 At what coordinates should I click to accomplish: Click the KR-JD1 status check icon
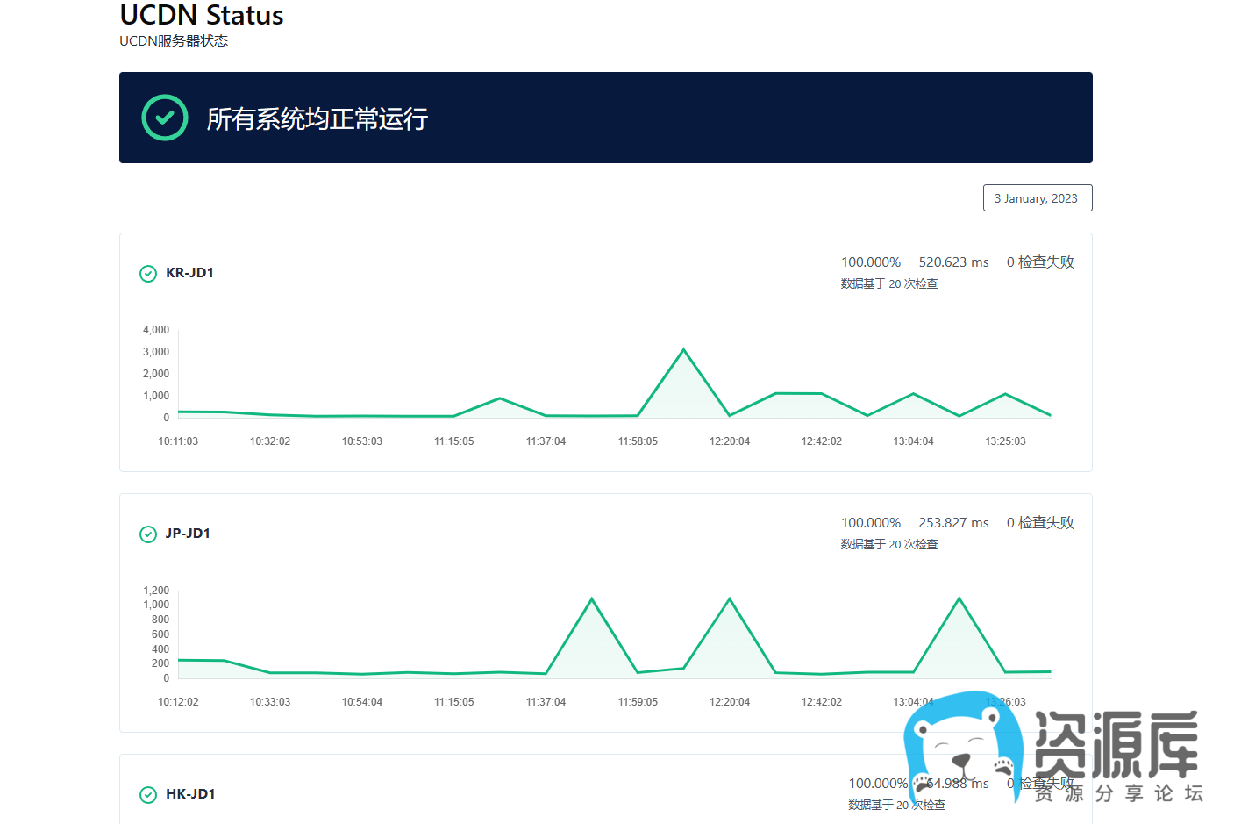(x=148, y=274)
